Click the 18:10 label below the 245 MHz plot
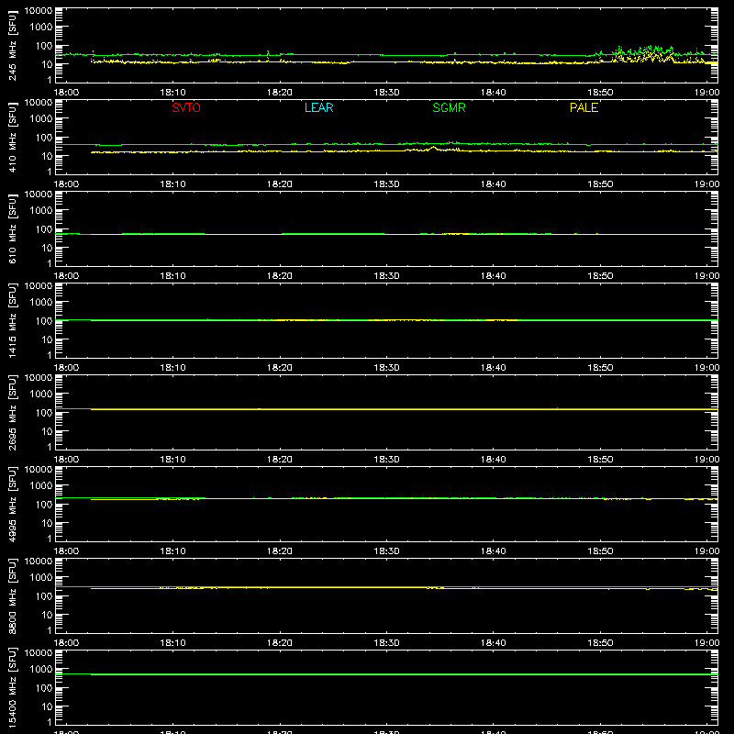 point(172,93)
